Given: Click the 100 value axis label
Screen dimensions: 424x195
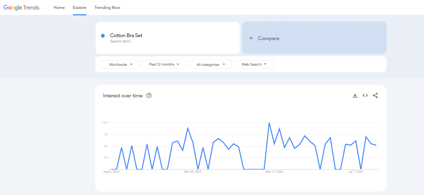Looking at the screenshot, I should 105,123.
